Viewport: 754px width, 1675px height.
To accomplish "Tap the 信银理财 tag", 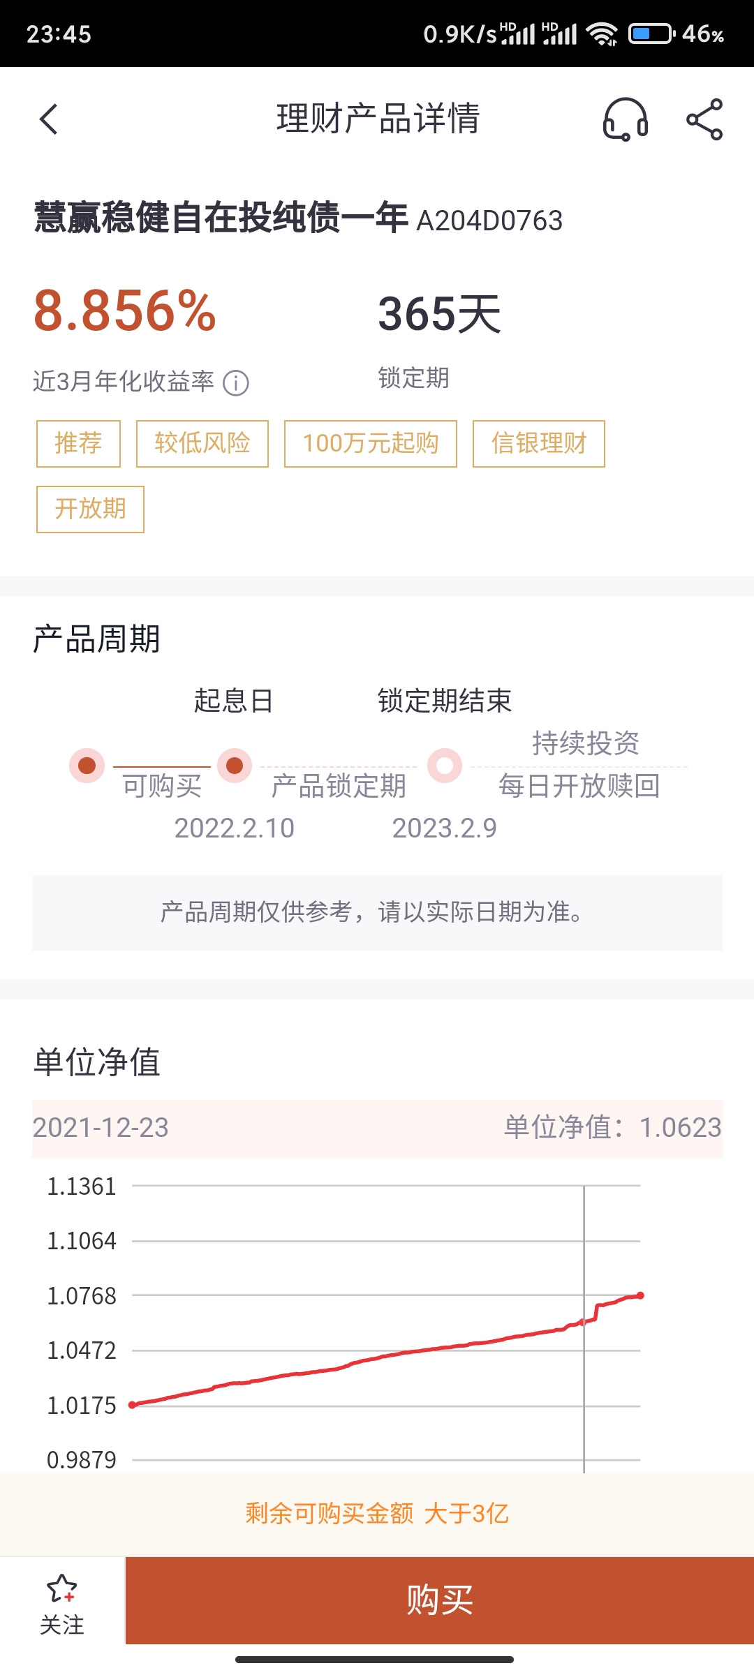I will 538,443.
